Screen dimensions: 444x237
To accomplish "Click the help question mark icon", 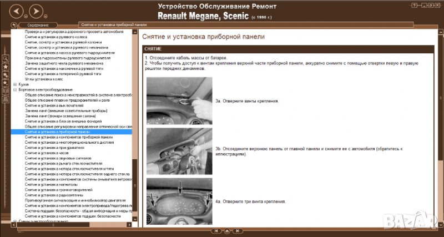I will pyautogui.click(x=414, y=4).
